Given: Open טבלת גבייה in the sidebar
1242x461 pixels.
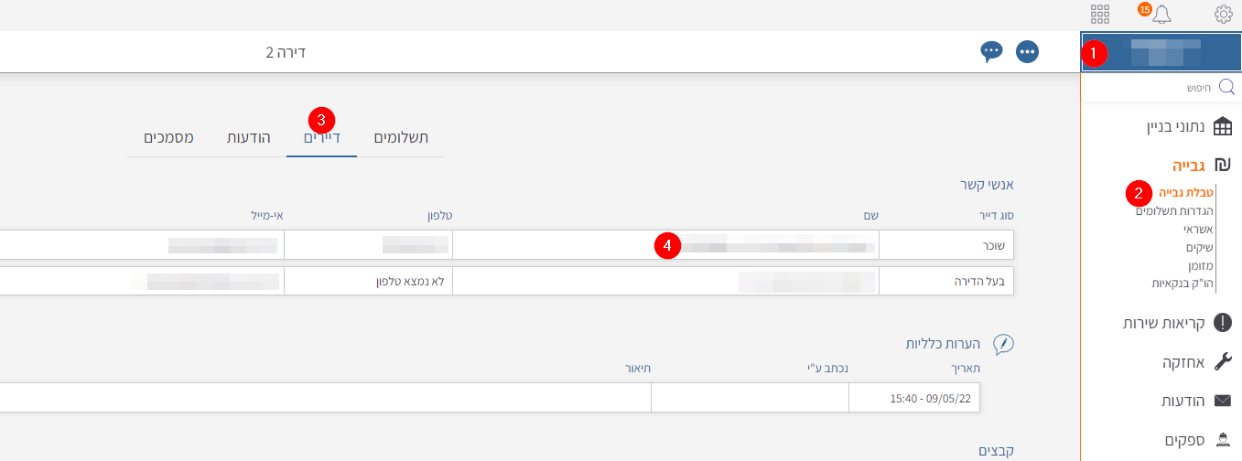Looking at the screenshot, I should pos(1186,193).
